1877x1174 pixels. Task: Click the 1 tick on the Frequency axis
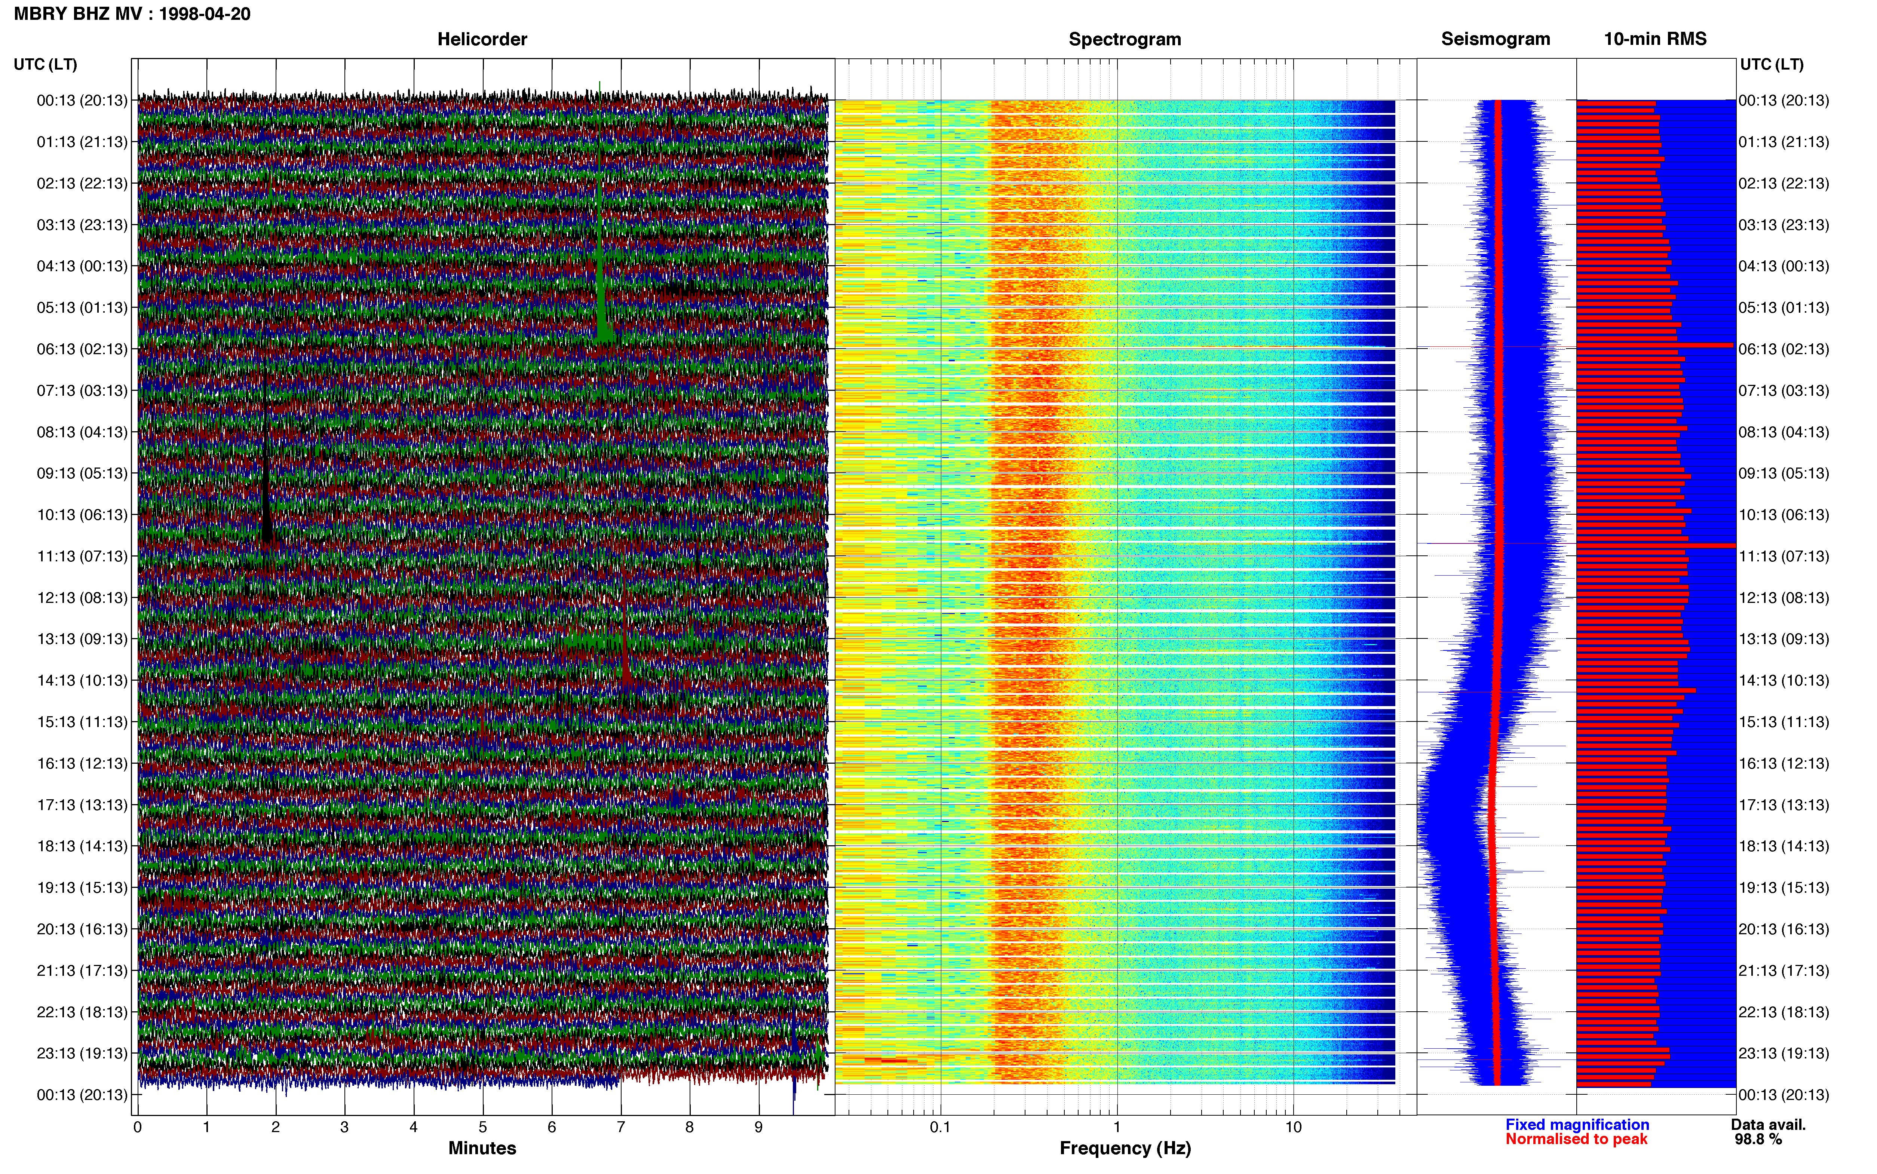point(1117,1127)
